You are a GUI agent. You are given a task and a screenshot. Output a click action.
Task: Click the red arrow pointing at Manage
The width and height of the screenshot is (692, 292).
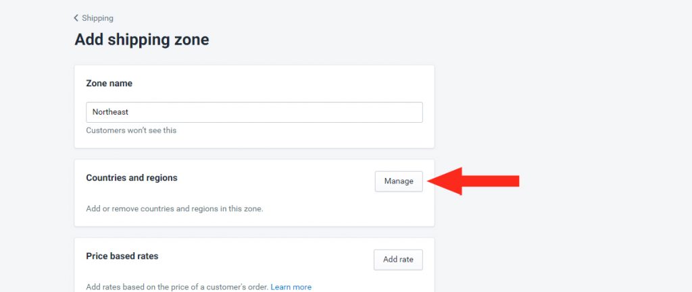click(x=473, y=181)
